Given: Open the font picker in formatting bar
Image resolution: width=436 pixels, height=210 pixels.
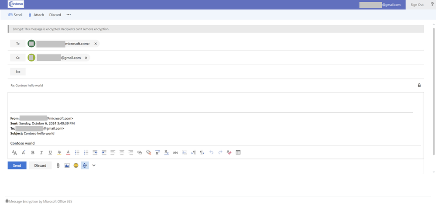Looking at the screenshot, I should coord(14,152).
